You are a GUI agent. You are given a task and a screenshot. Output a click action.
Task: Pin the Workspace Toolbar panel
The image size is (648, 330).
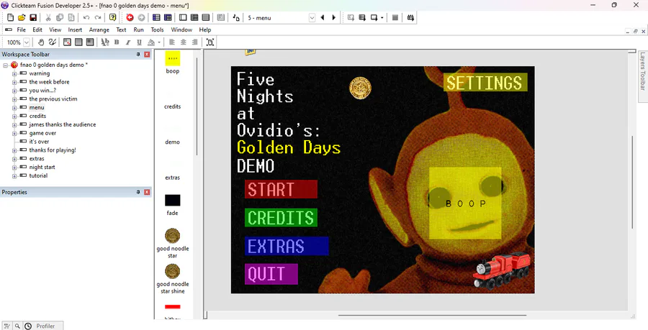(x=138, y=54)
